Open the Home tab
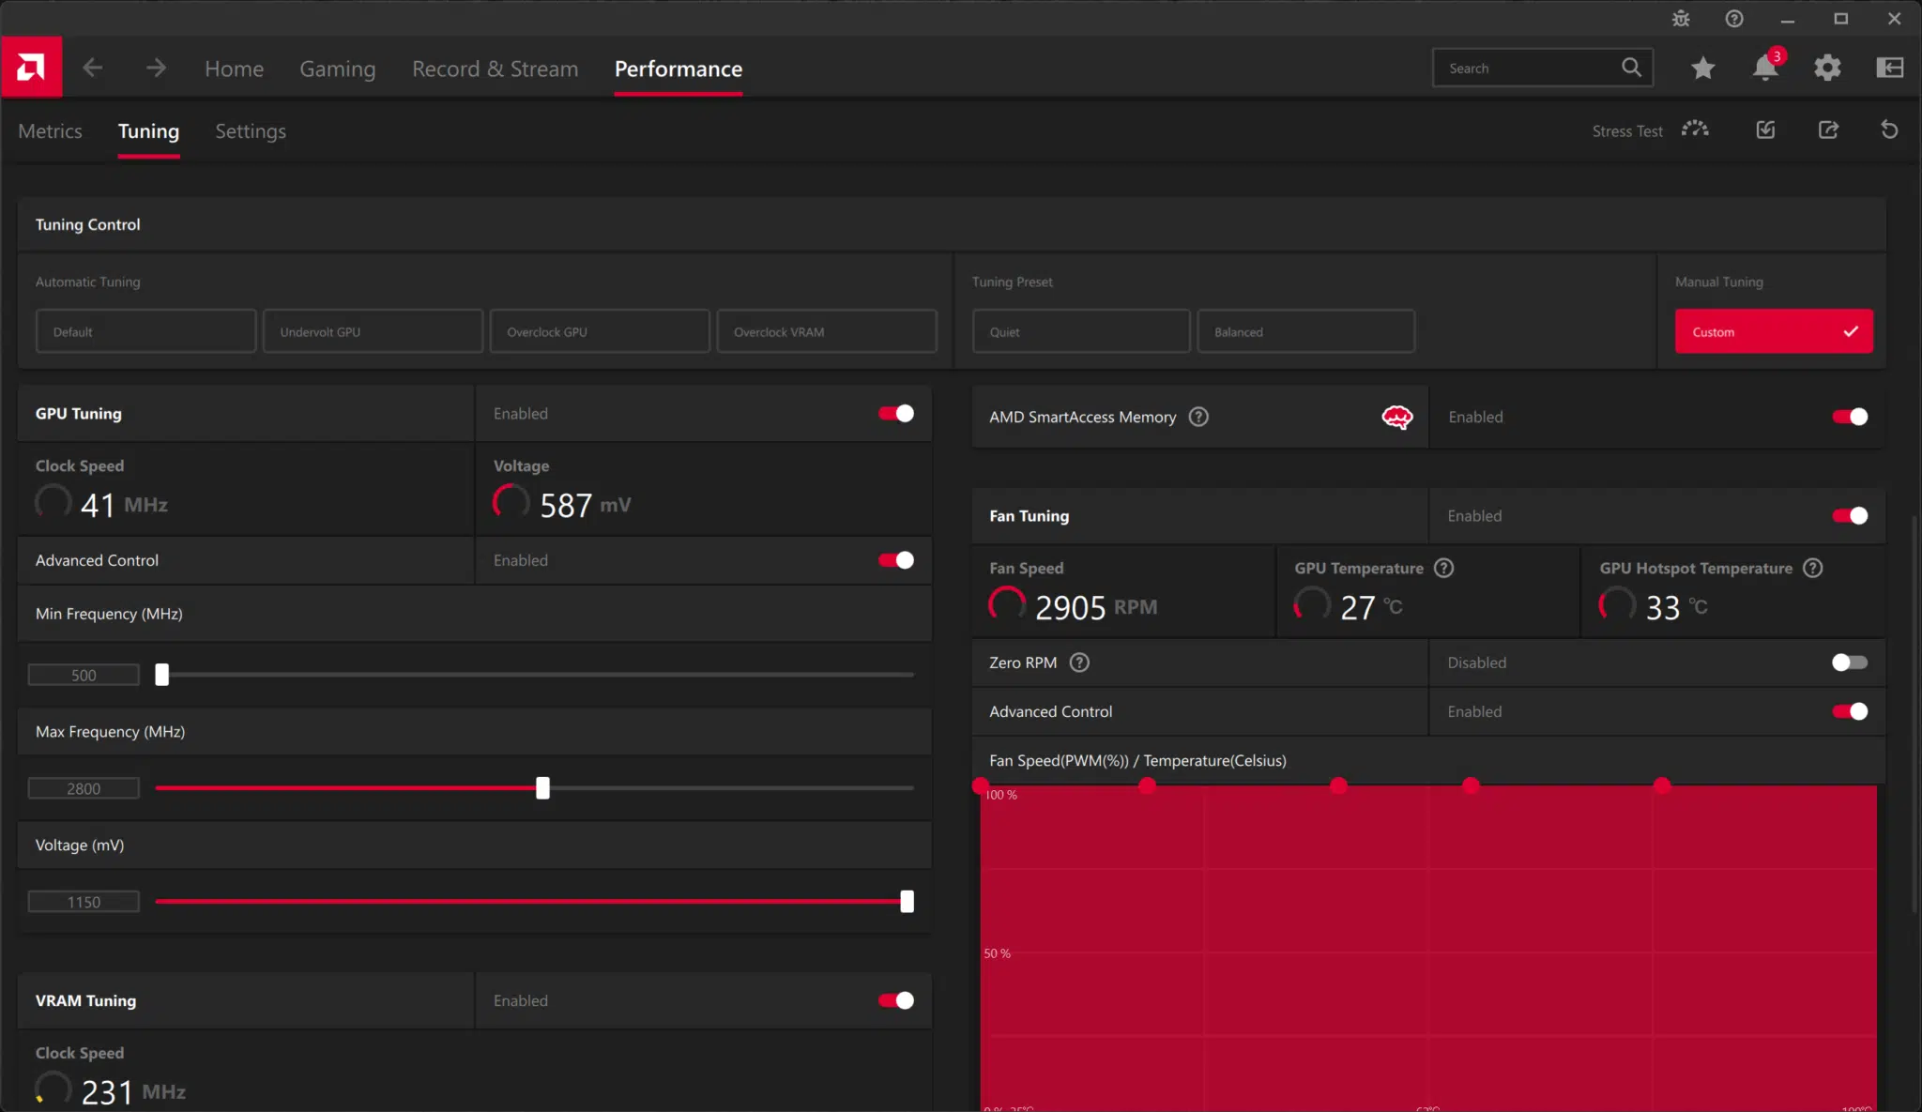This screenshot has width=1922, height=1112. point(234,69)
